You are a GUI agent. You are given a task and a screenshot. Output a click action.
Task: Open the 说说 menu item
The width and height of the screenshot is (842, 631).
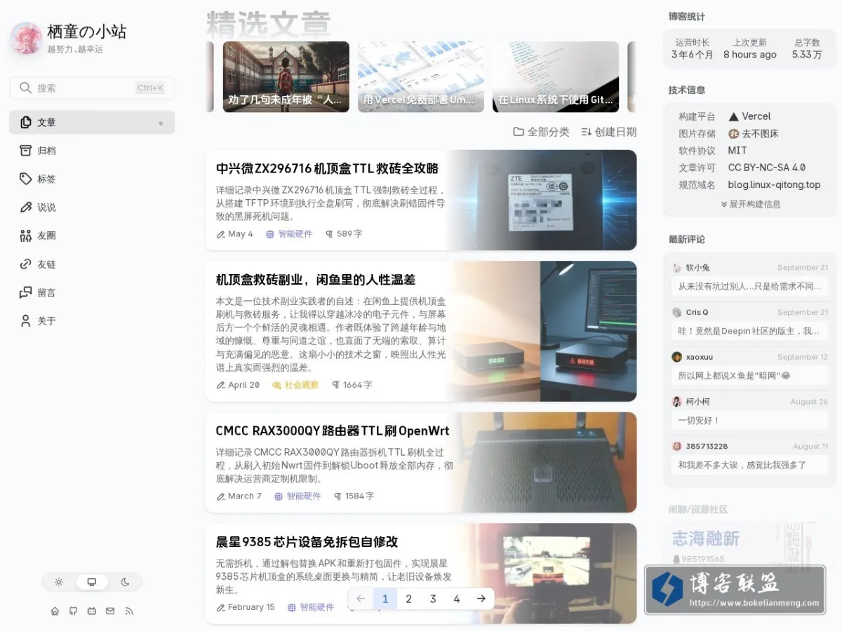point(92,208)
